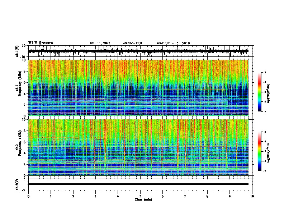The width and height of the screenshot is (284, 220).
Task: Click the "6" kHz tick on ch.1 frequency axis
Action: 25,82
